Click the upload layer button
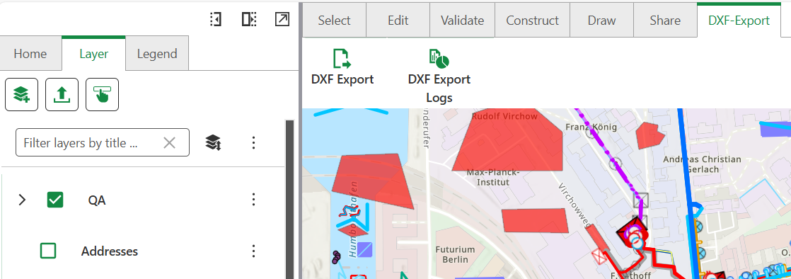 tap(62, 94)
